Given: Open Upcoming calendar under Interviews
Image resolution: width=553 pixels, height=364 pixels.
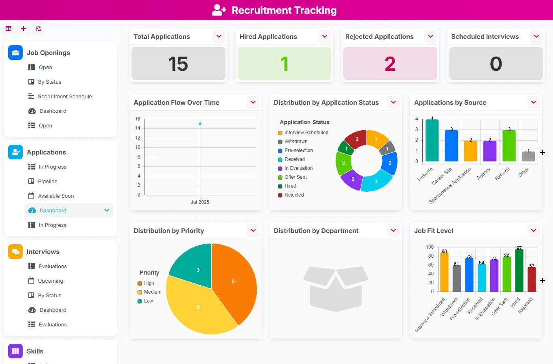Looking at the screenshot, I should (68, 281).
